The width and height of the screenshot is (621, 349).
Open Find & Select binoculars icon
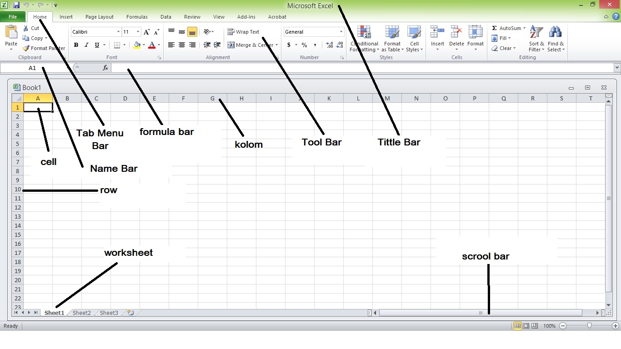coord(555,32)
